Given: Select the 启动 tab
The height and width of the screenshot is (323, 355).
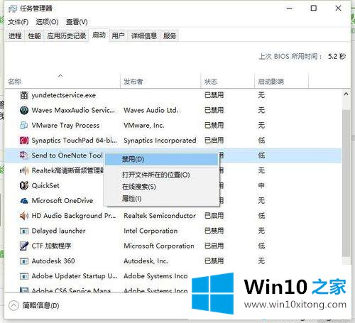Looking at the screenshot, I should point(99,35).
